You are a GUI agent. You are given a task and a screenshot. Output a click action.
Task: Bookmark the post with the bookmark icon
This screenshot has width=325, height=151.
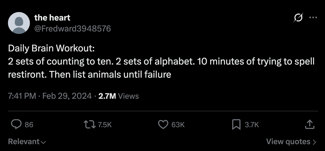(236, 125)
